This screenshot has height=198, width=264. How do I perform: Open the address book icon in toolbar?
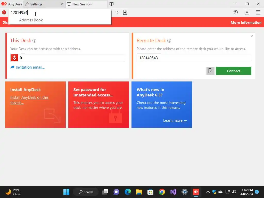pos(247,12)
